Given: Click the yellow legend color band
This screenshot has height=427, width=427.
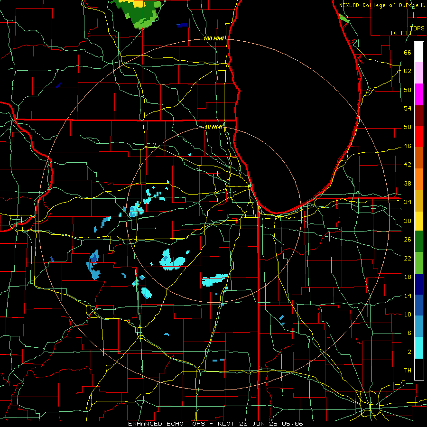Looking at the screenshot, I should click(x=419, y=221).
